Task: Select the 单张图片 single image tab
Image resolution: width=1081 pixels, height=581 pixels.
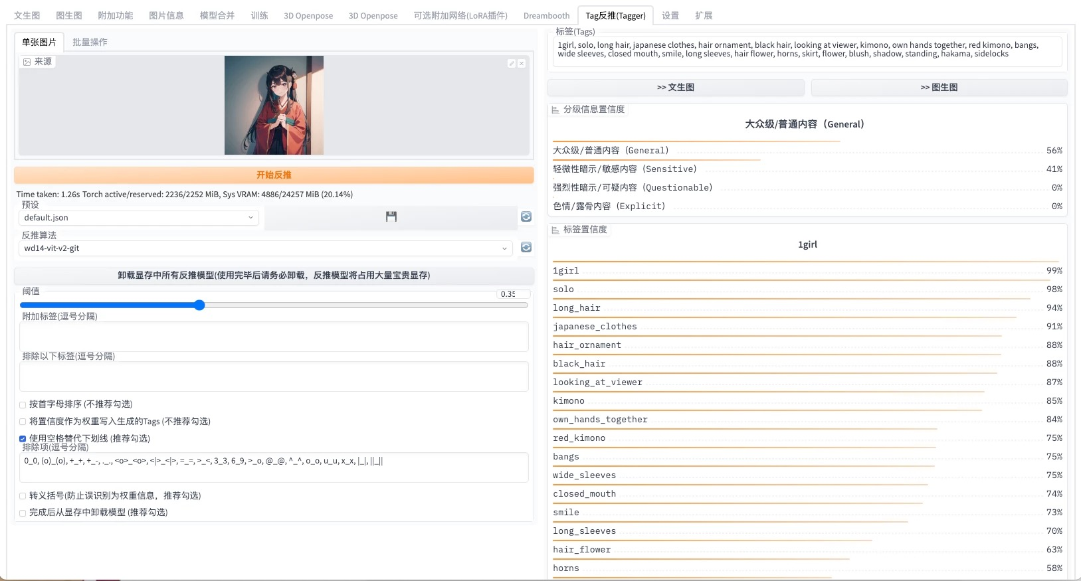Action: (x=39, y=42)
